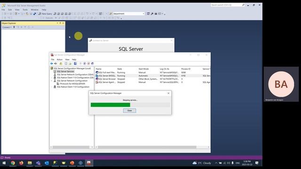Open Help menu in Configuration Manager
This screenshot has height=169, width=301.
point(74,60)
